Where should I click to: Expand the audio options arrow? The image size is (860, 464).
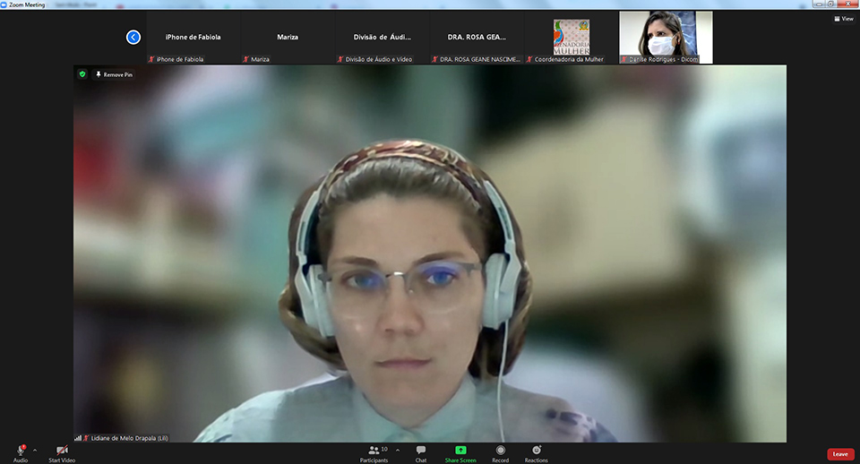coord(35,450)
